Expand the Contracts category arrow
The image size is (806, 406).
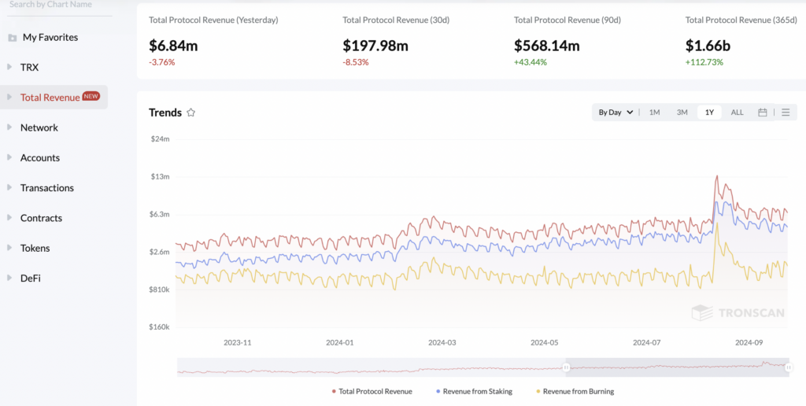pyautogui.click(x=9, y=217)
